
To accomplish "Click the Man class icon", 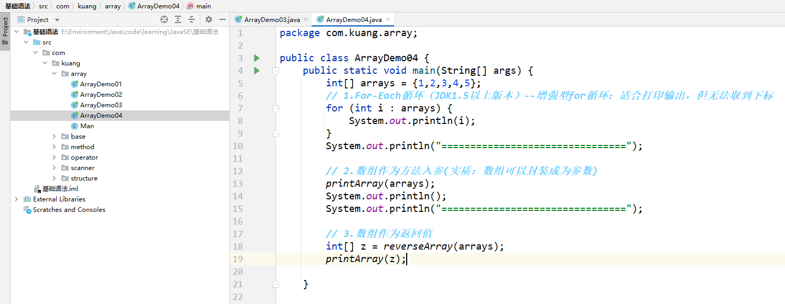I will pos(75,126).
